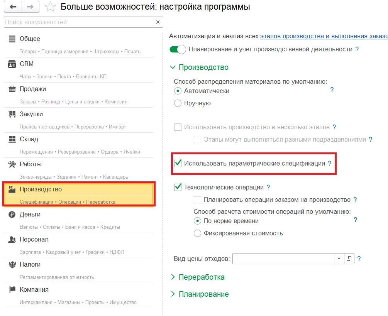The height and width of the screenshot is (316, 388).
Task: Click the Закупки cart icon
Action: tap(12, 114)
